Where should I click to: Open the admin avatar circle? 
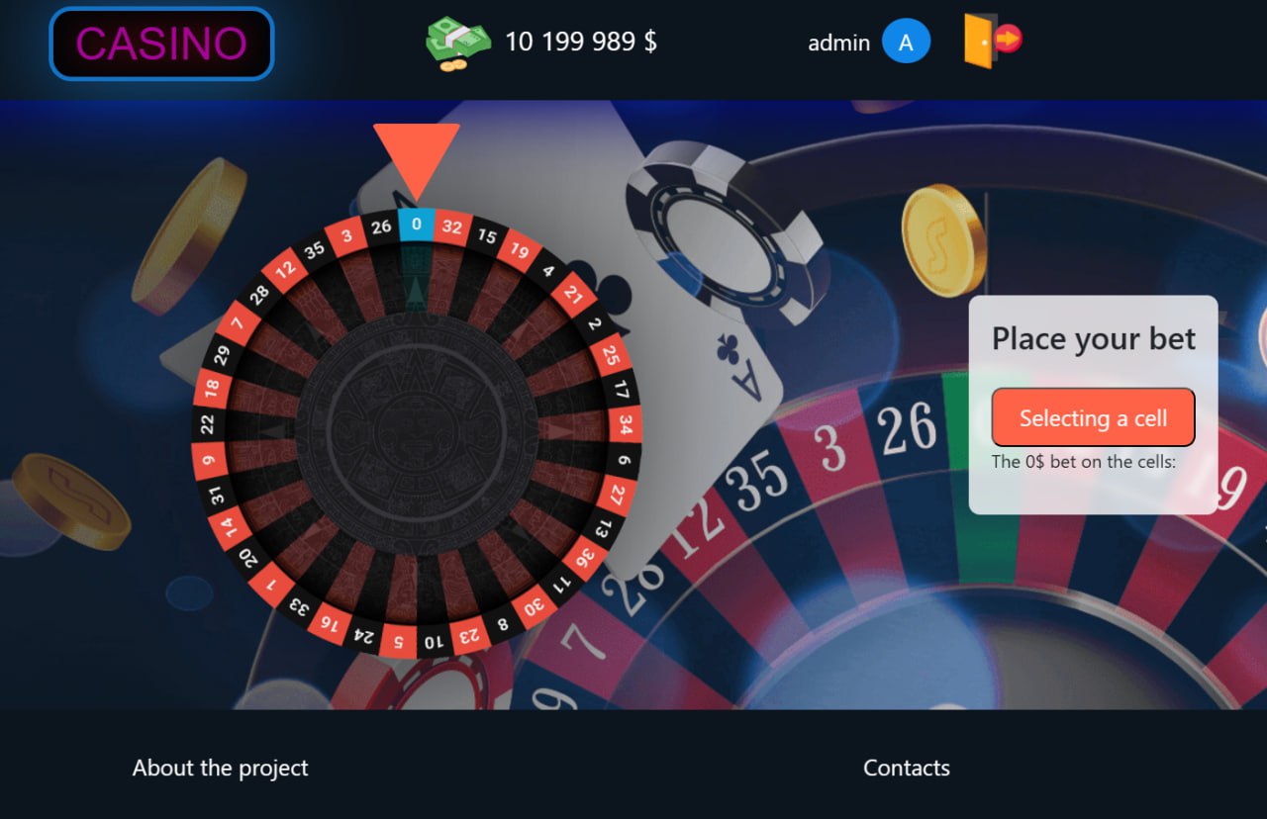click(906, 42)
